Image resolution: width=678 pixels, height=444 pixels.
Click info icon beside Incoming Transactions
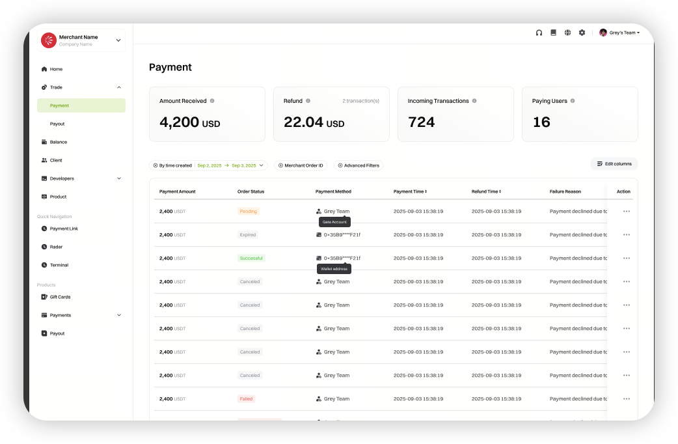point(474,101)
